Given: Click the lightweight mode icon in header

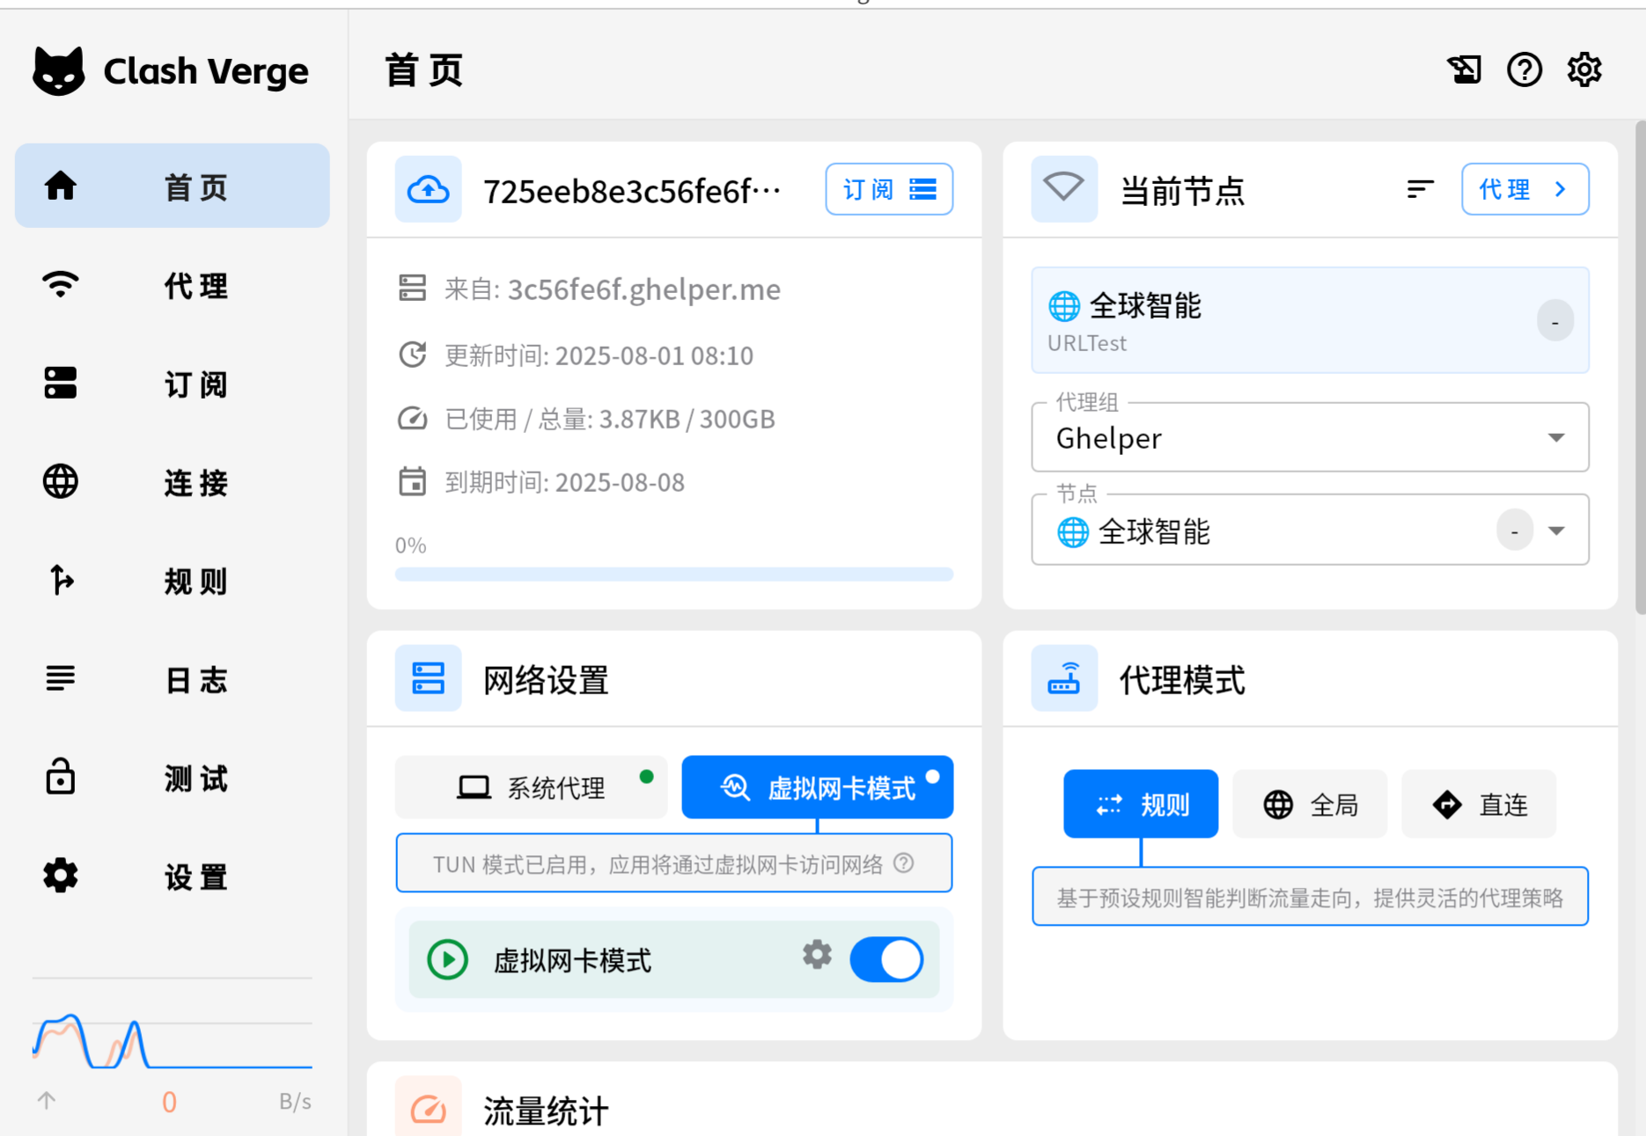Looking at the screenshot, I should 1465,70.
